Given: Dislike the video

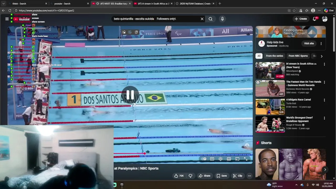Looking at the screenshot, I should click(191, 176).
